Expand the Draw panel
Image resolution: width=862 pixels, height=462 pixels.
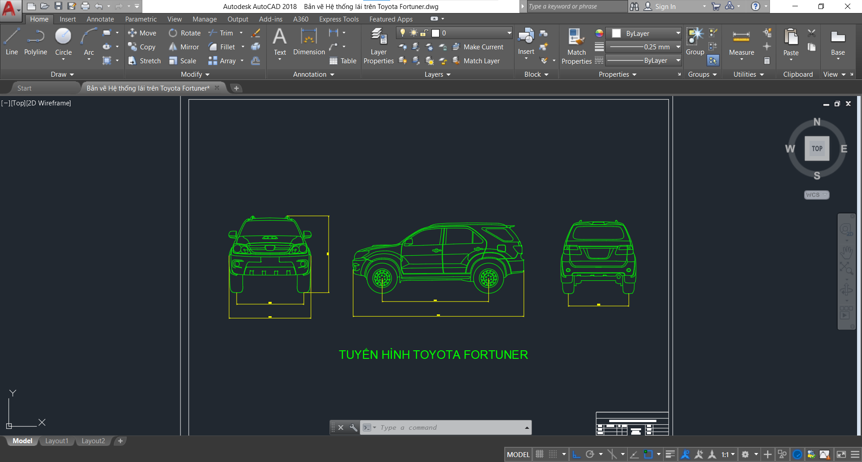point(62,74)
